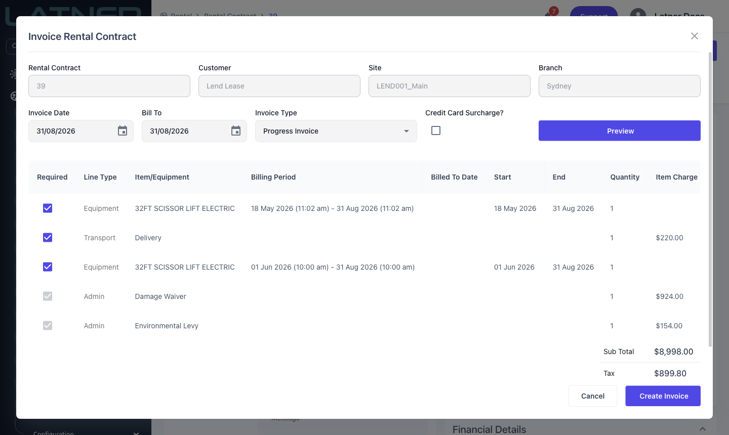Click the Sub Total value $8,998.00
729x435 pixels.
point(673,352)
